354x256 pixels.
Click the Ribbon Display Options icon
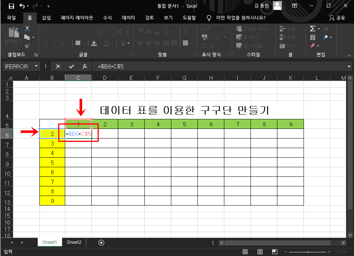[x=294, y=6]
